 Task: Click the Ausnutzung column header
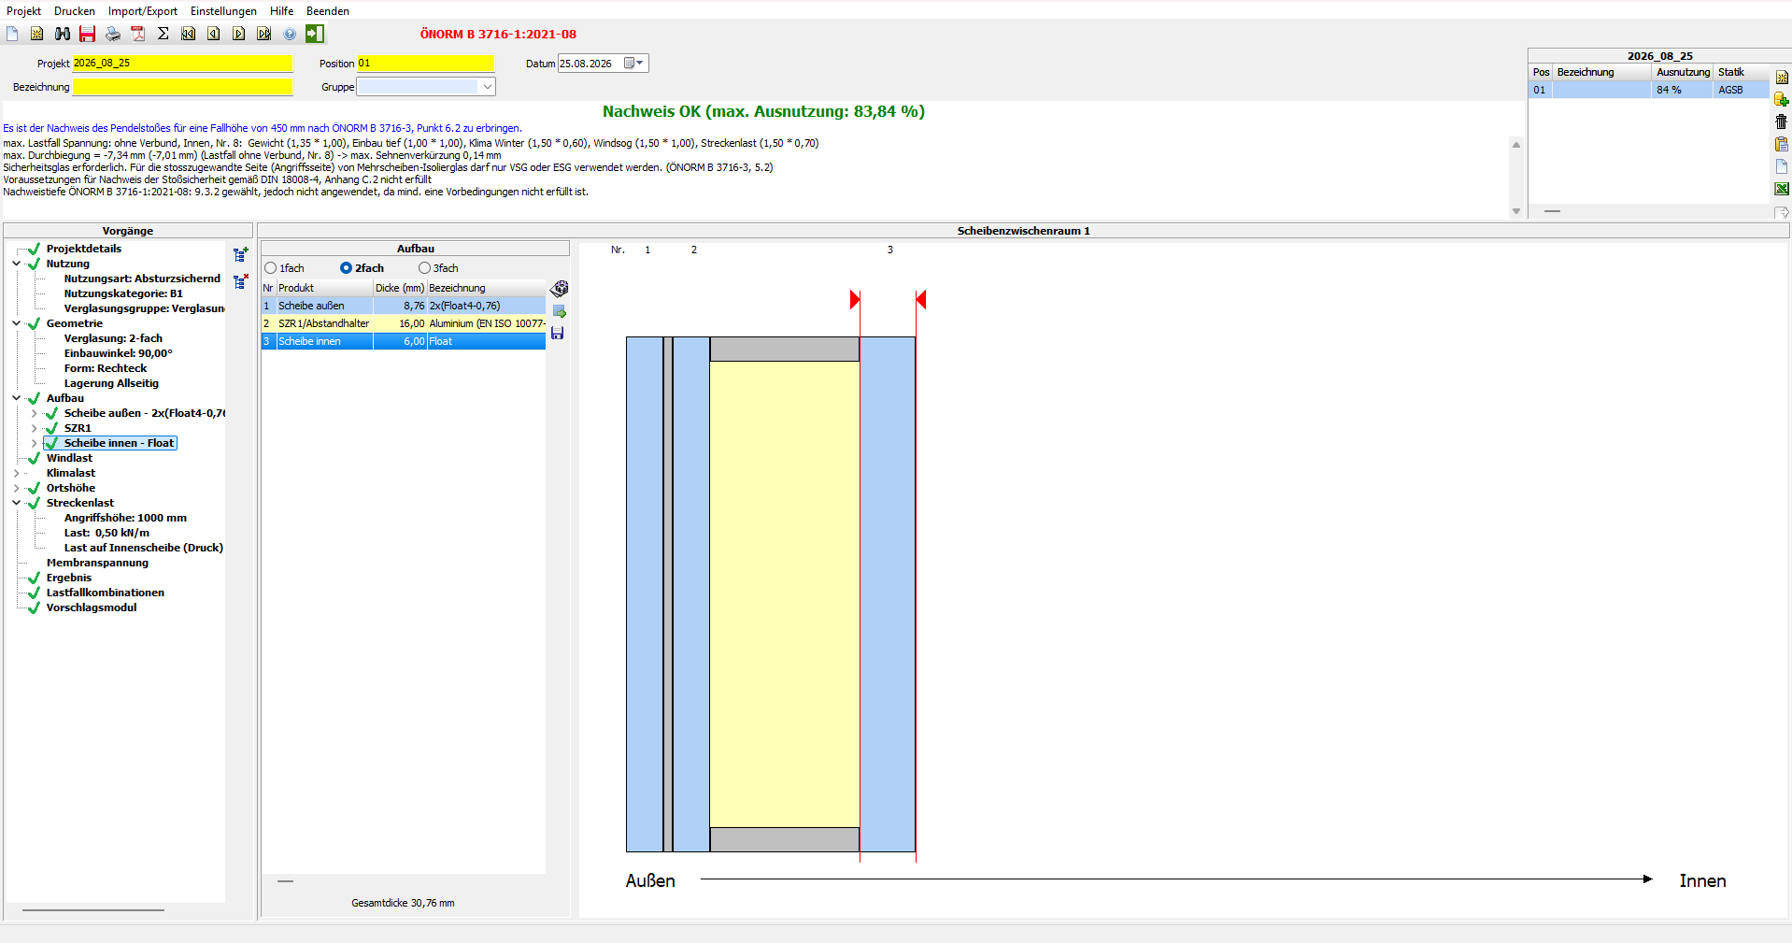(1683, 72)
